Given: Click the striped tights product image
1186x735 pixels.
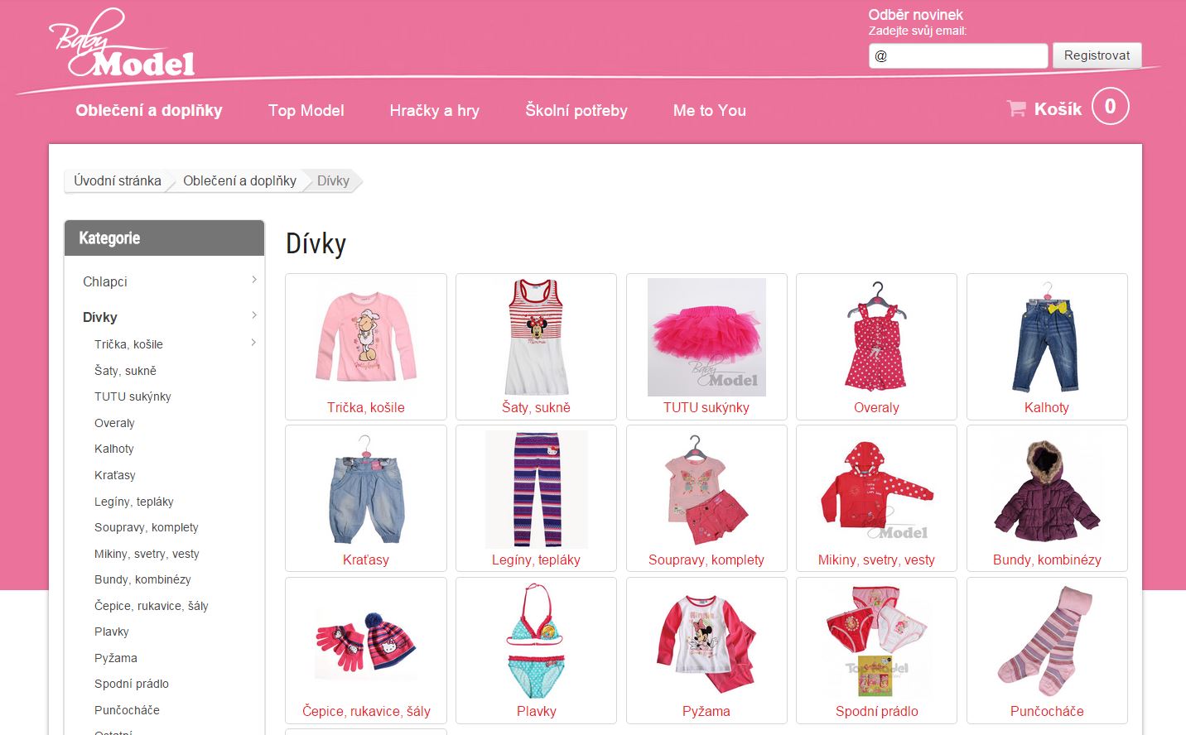Looking at the screenshot, I should [1047, 641].
